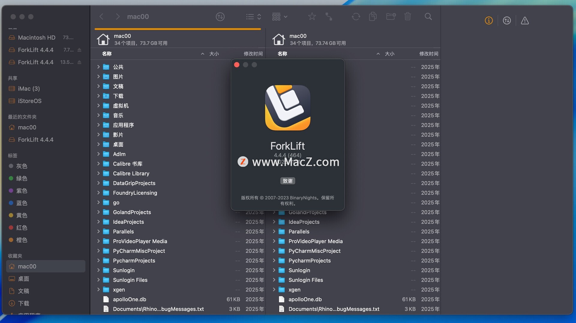The width and height of the screenshot is (576, 323).
Task: Open the list view style dropdown
Action: click(x=253, y=17)
